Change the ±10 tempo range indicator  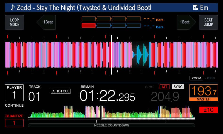point(209,110)
